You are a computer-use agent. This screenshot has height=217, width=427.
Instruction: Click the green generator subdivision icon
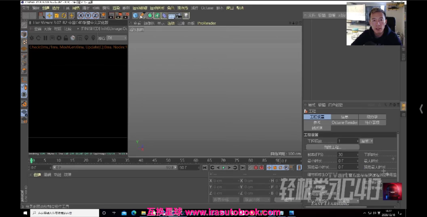150,15
